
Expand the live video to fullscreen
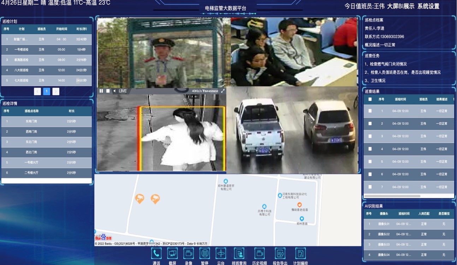pos(223,91)
